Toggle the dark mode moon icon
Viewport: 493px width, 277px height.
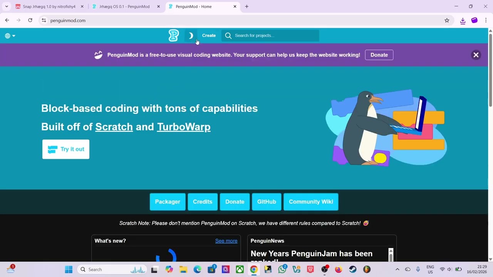(x=191, y=35)
